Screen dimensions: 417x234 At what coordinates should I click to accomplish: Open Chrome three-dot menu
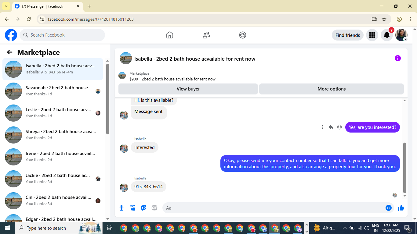click(410, 19)
